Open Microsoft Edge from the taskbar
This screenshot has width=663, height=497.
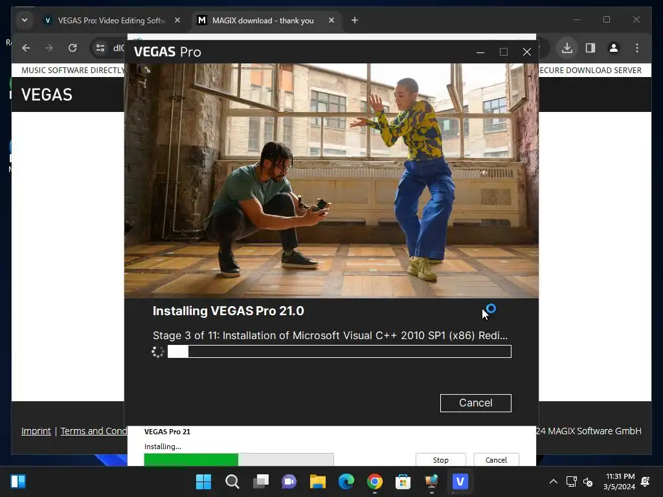[346, 481]
